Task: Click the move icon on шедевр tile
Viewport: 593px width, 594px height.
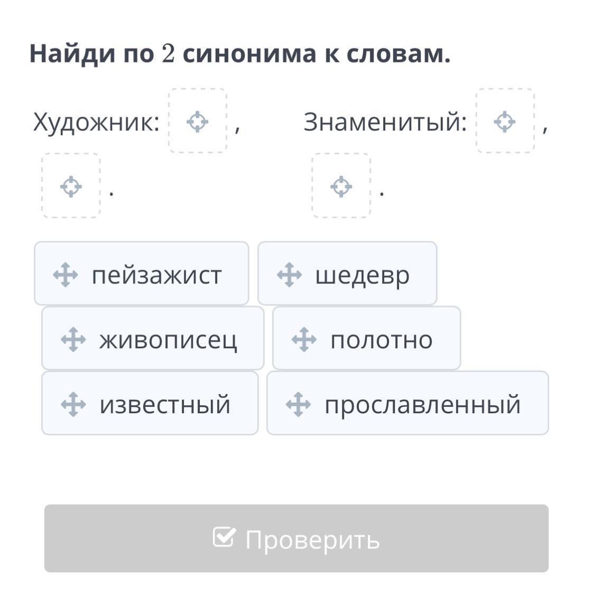Action: click(x=289, y=275)
